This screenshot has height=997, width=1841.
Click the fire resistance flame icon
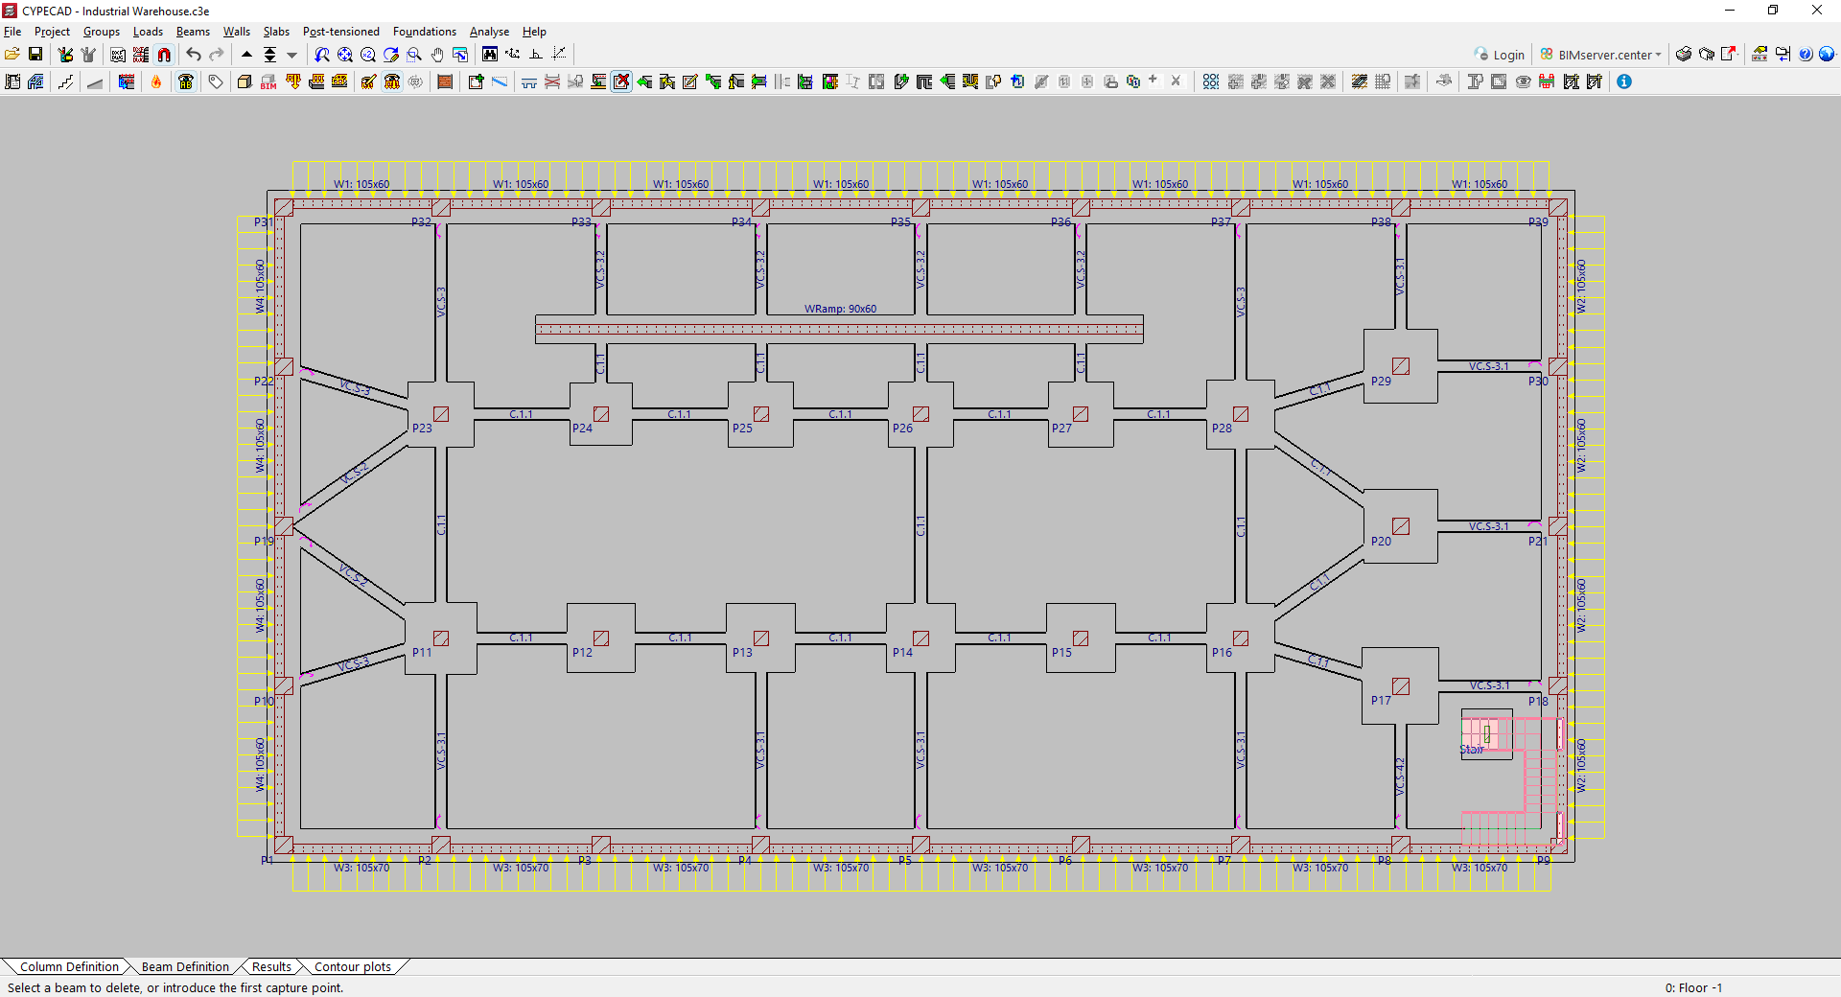point(156,82)
